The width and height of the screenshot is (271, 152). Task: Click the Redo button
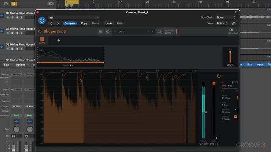(x=120, y=23)
